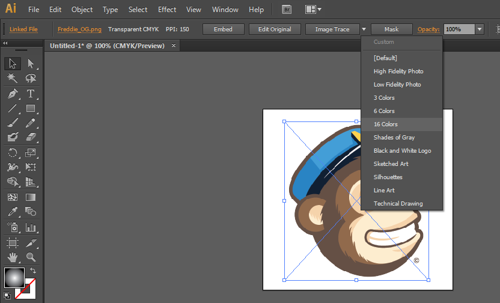Open Adobe Bridge via Br icon
The image size is (500, 303).
(x=287, y=10)
